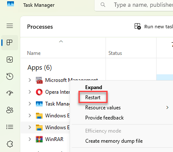This screenshot has height=152, width=173.
Task: Open the Startup apps sidebar icon
Action: 10,93
